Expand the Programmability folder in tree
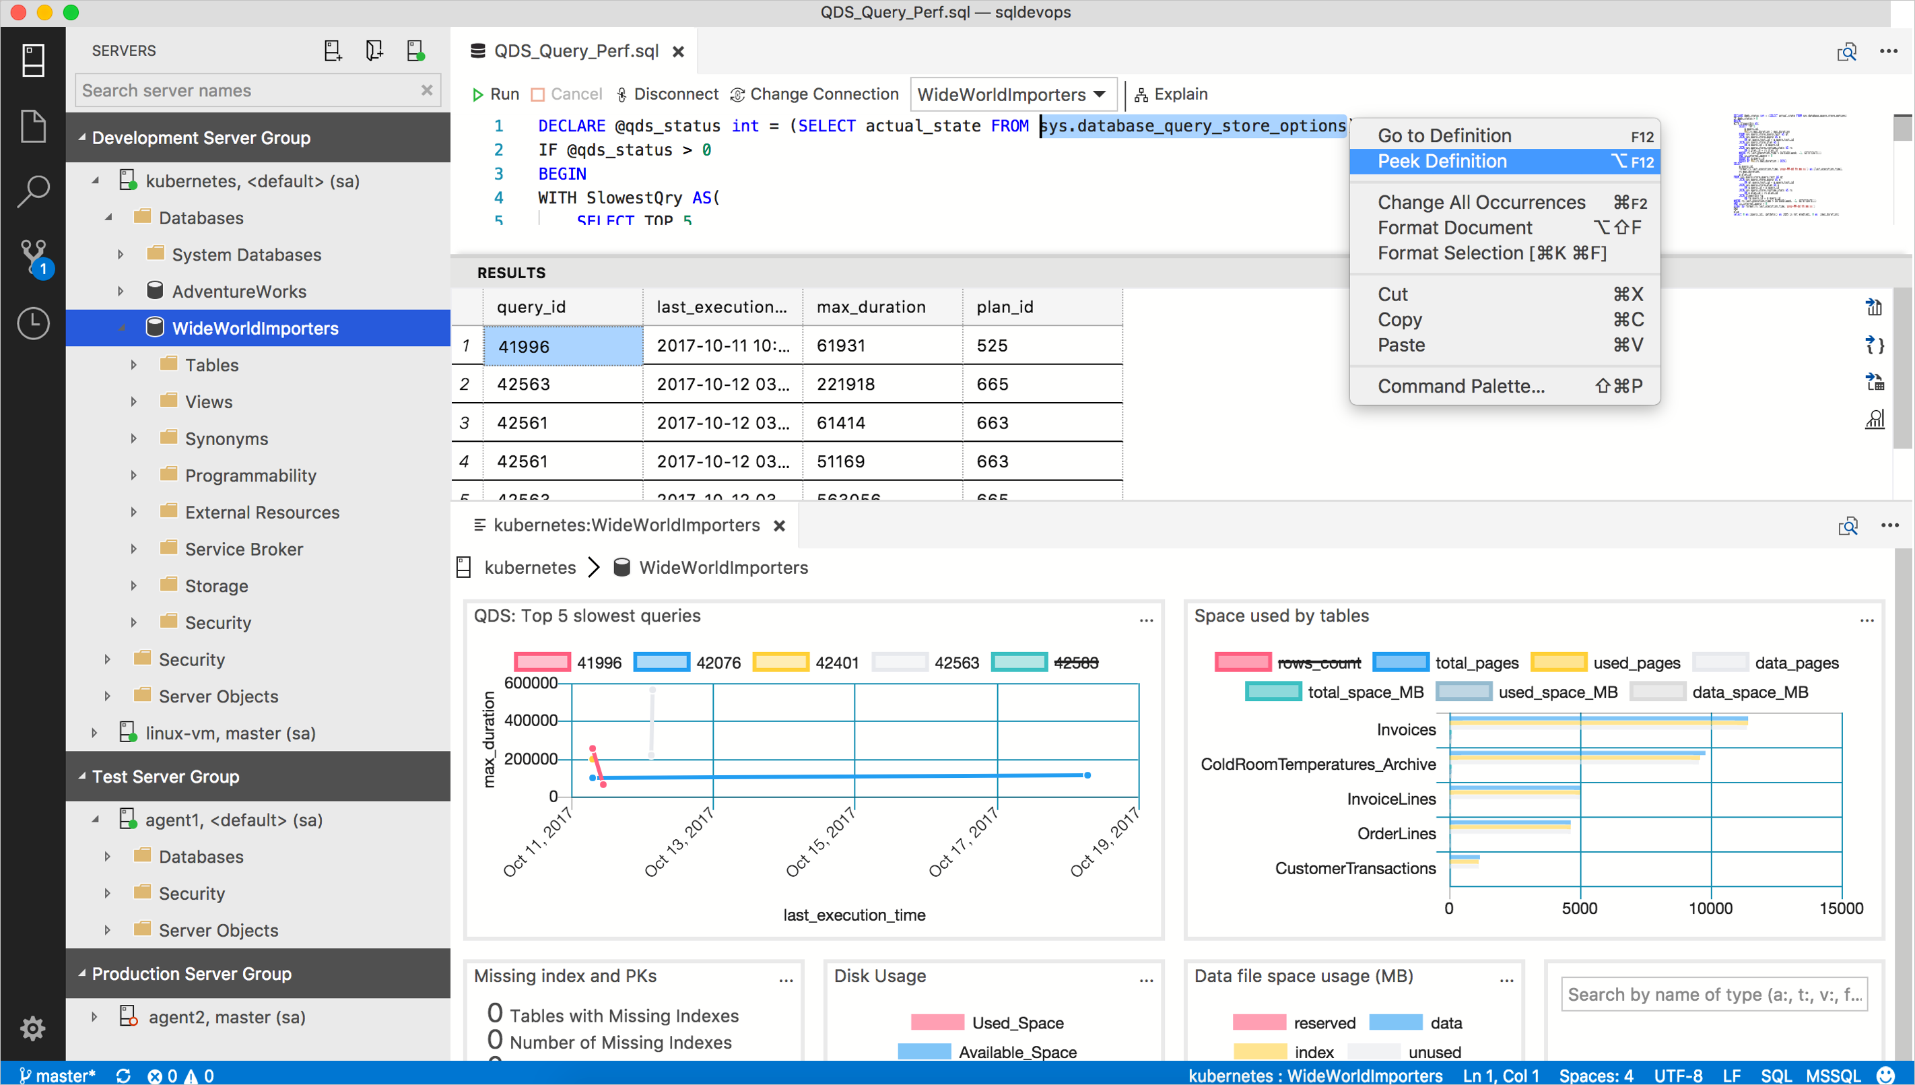The width and height of the screenshot is (1915, 1085). point(134,475)
